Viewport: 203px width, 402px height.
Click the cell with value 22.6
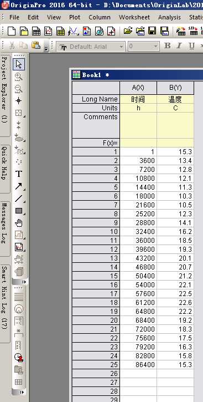(x=175, y=303)
